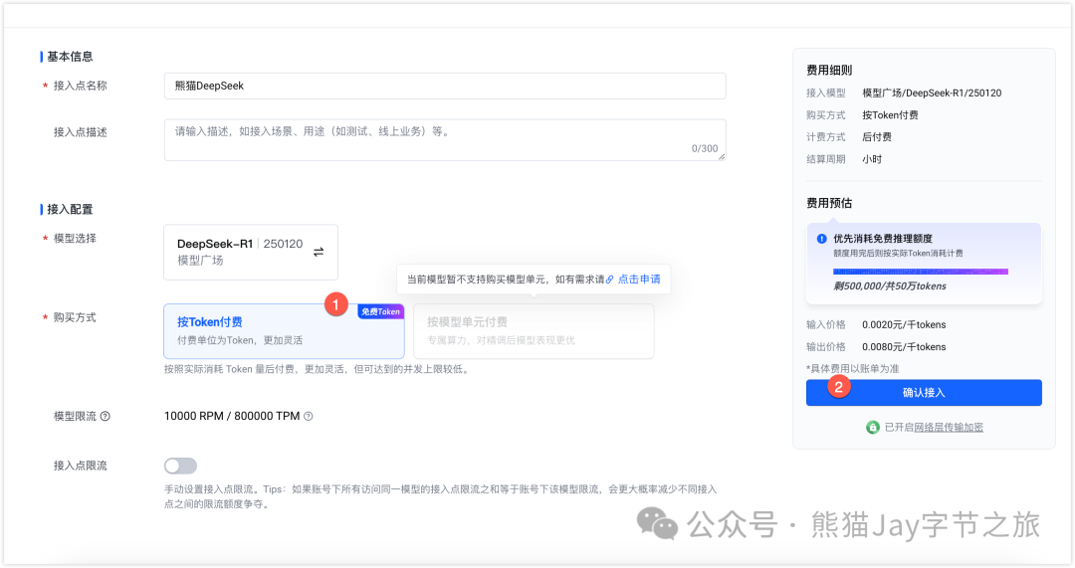Viewport: 1075px width, 568px height.
Task: Click the blue info icon beside 优先消耗免费推理额度
Action: [x=821, y=239]
